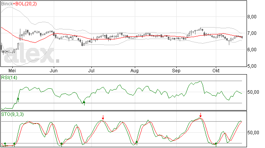Click red sell arrow in STO near July

(103, 117)
